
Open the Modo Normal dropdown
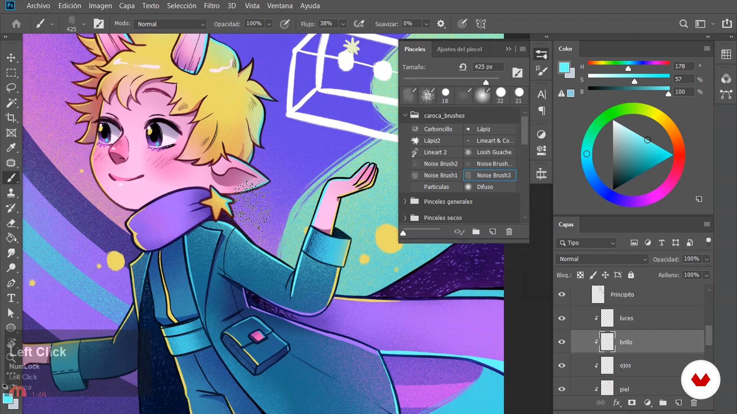[170, 24]
